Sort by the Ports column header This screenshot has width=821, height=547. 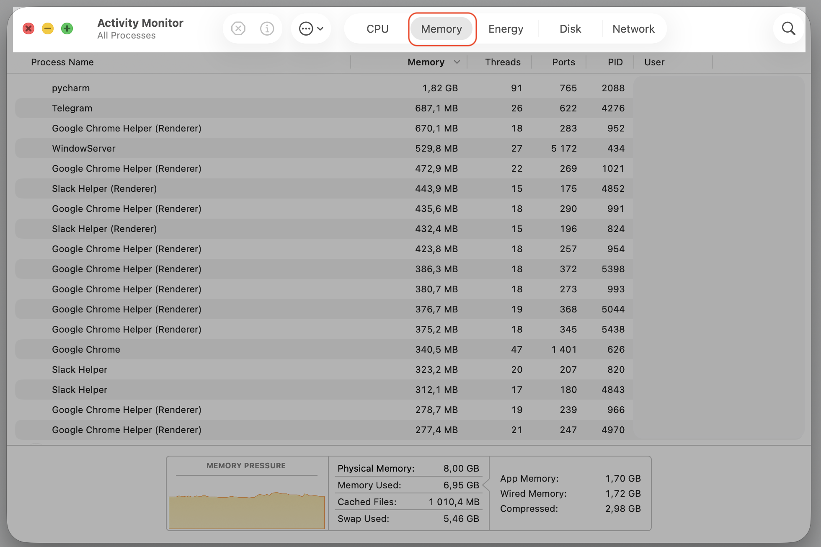(x=563, y=62)
